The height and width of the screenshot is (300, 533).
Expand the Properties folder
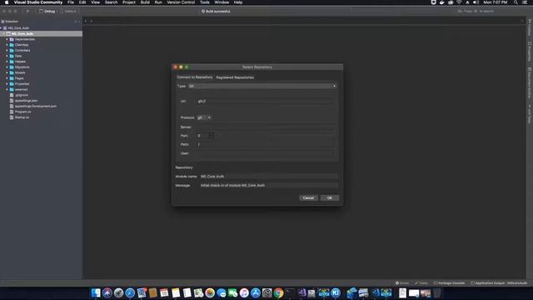[x=7, y=84]
